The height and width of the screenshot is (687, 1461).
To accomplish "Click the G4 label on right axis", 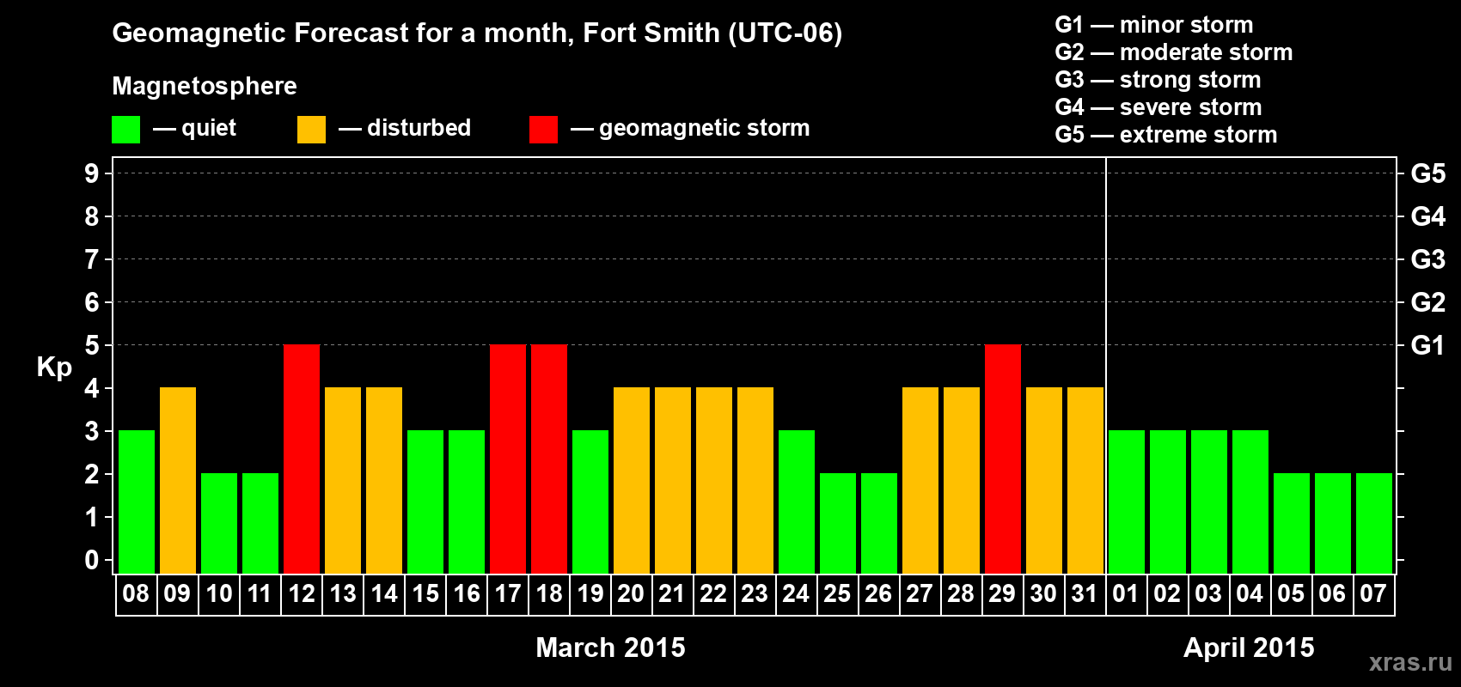I will click(x=1427, y=216).
